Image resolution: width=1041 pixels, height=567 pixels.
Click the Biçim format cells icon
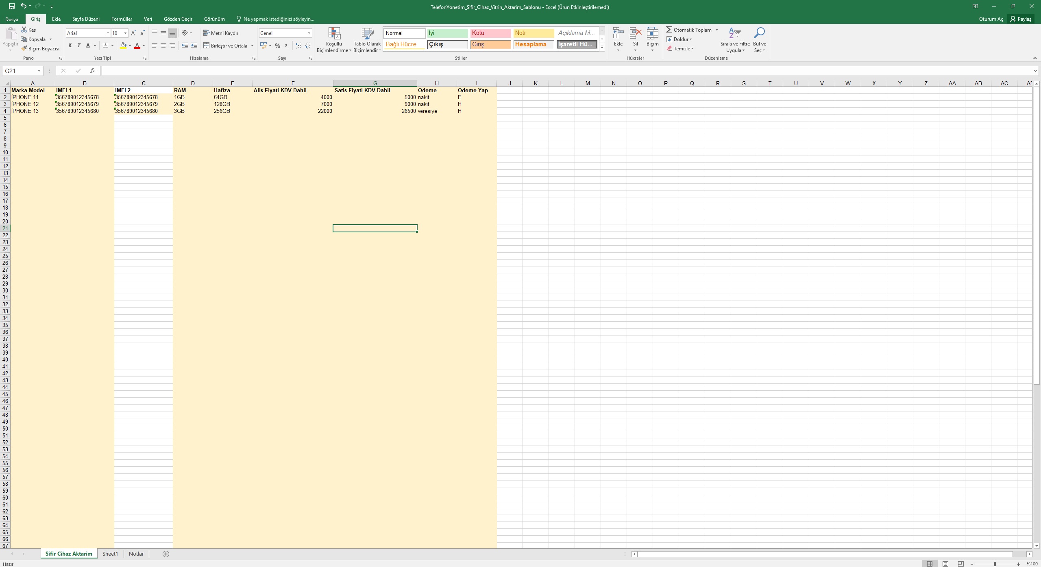pos(652,33)
